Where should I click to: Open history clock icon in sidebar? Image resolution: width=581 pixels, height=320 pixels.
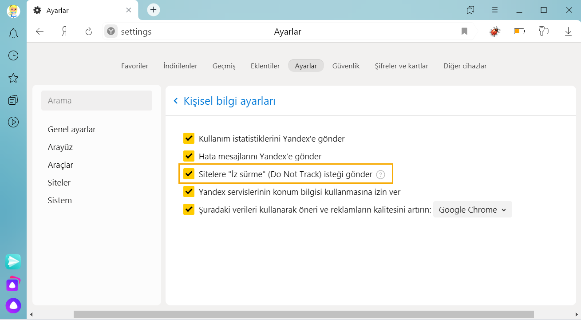[13, 55]
